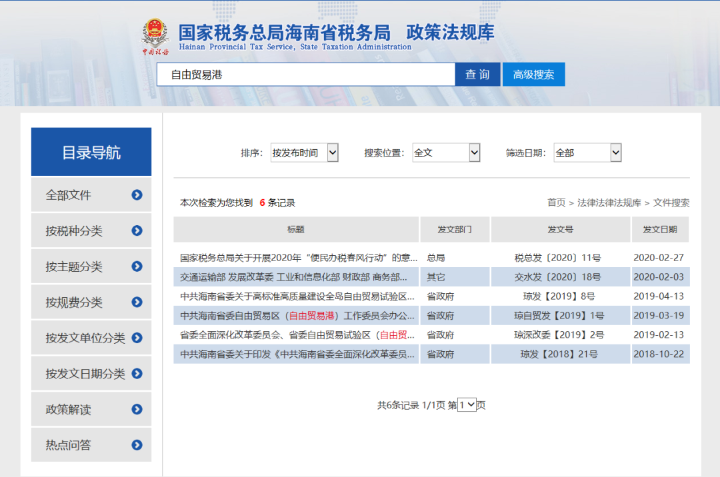Click document number 琼自贸发【2019】1号
Image resolution: width=720 pixels, height=477 pixels.
point(559,316)
